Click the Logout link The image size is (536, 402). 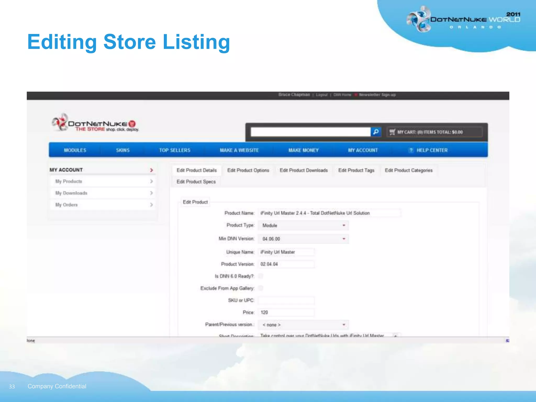point(322,95)
